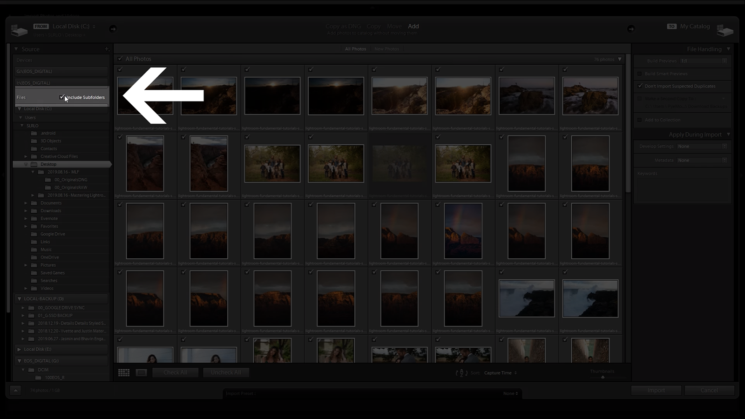
Task: Click the Import button
Action: pyautogui.click(x=656, y=390)
